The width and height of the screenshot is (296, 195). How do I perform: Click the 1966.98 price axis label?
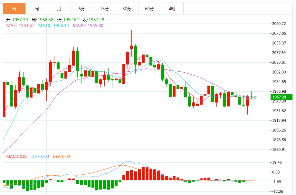coord(279,91)
